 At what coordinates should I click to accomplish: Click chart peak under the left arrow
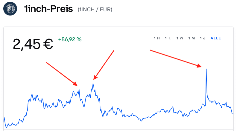pos(79,89)
